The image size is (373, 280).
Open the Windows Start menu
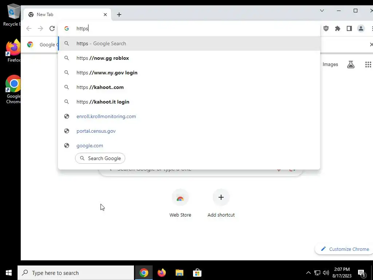9,273
